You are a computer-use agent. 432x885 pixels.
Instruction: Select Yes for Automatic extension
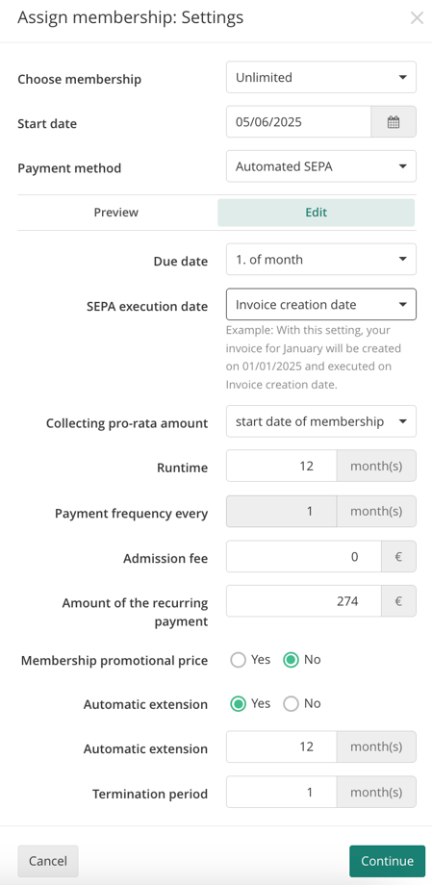[x=239, y=704]
